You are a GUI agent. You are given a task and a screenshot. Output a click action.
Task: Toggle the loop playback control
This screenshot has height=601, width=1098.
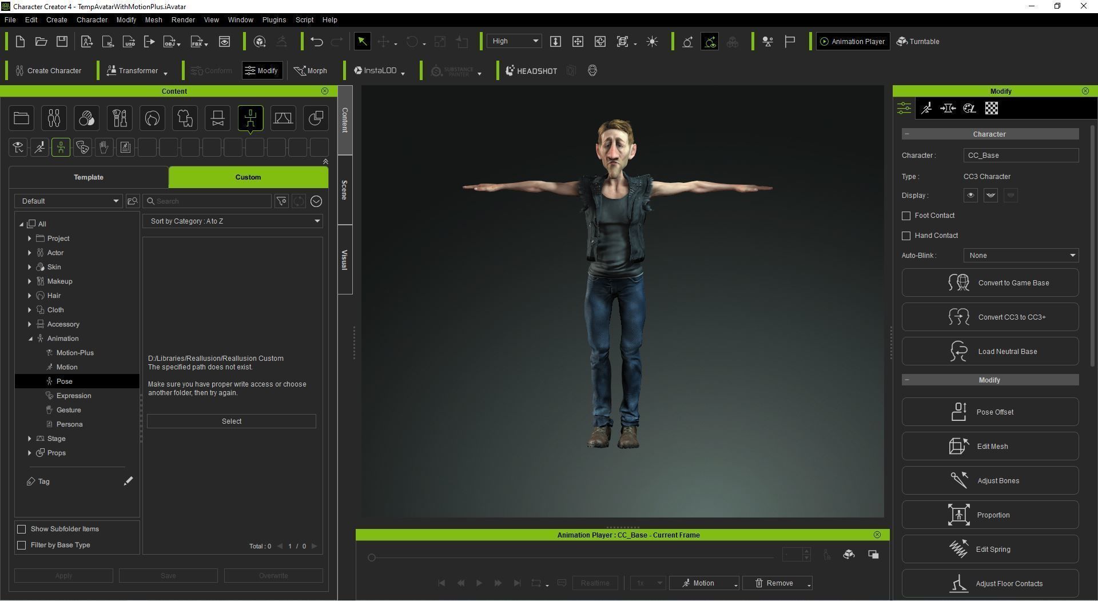click(536, 583)
